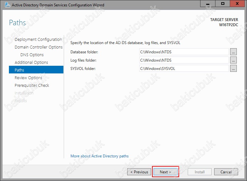Click the Database folder path field
Viewport: 247px width, 181px height.
pos(184,52)
